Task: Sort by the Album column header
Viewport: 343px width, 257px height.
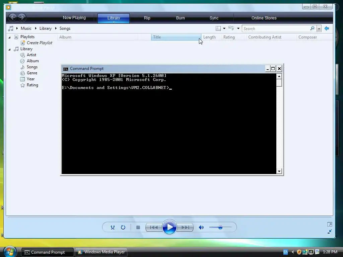Action: (x=97, y=37)
